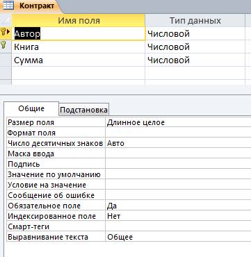Image resolution: width=251 pixels, height=257 pixels.
Task: Select the row selector beside Сумма field
Action: point(6,60)
